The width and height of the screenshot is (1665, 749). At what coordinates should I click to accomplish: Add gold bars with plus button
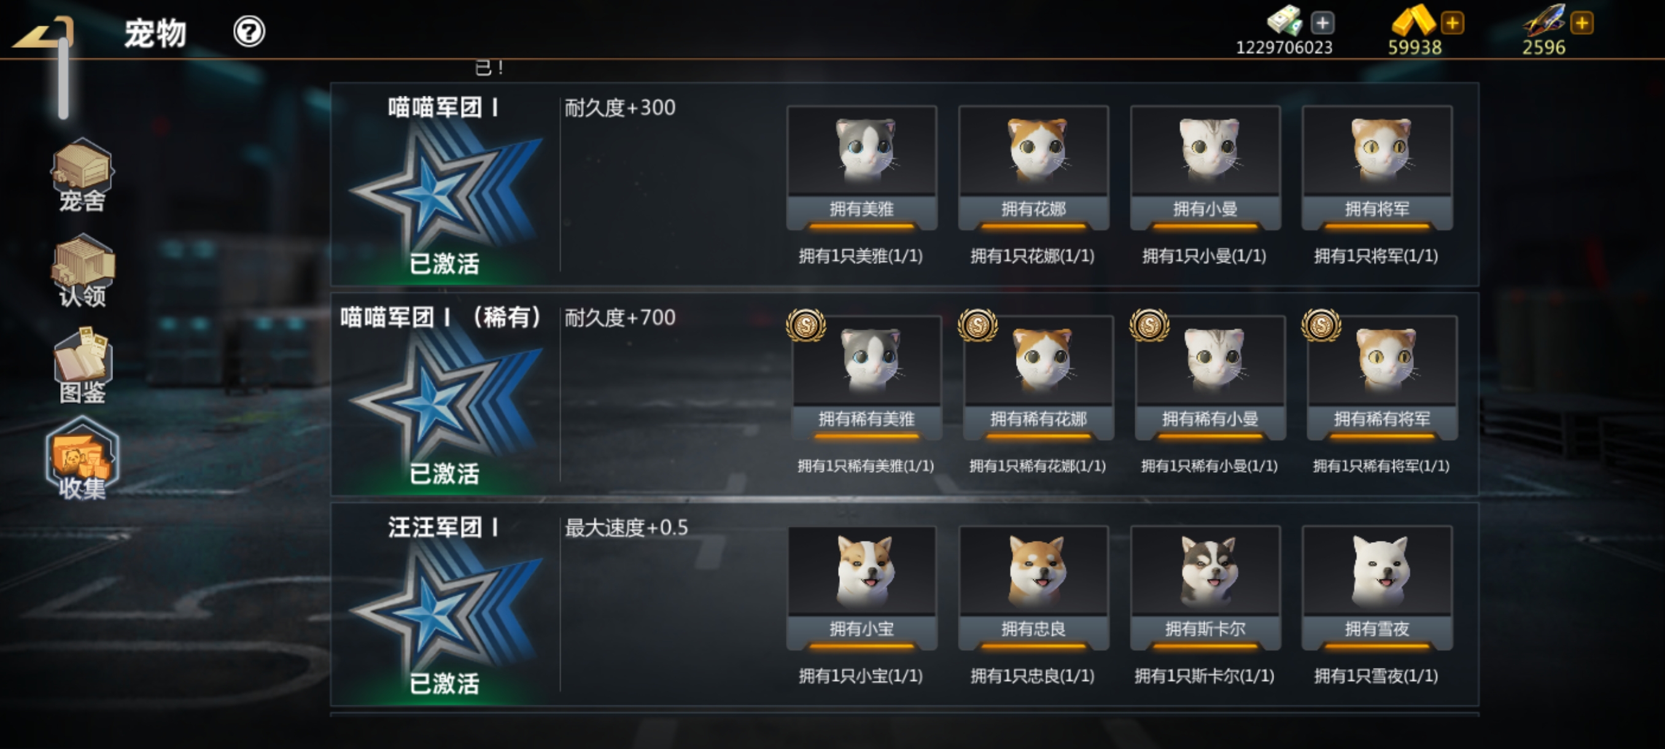(1452, 23)
